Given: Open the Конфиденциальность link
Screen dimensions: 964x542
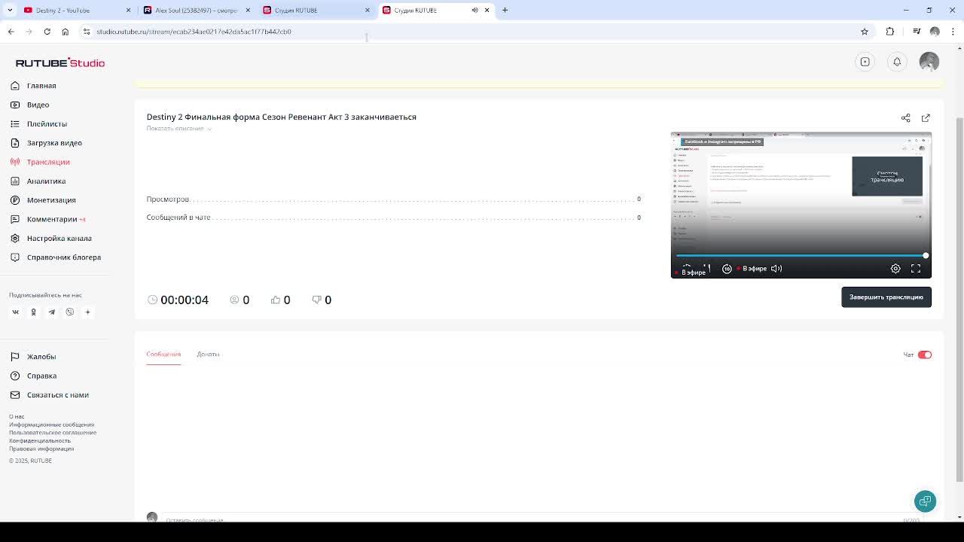Looking at the screenshot, I should click(40, 440).
